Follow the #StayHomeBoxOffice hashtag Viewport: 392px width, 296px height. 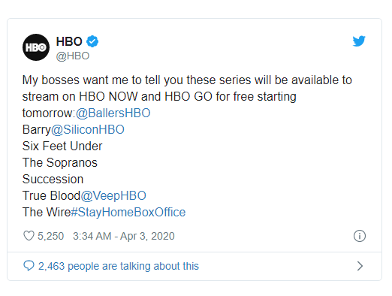pos(128,212)
